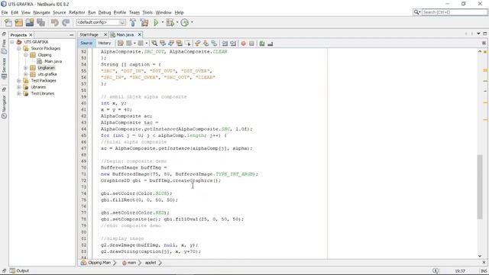The image size is (489, 275).
Task: Click the Start Macro Recording red icon
Action: pos(243,44)
